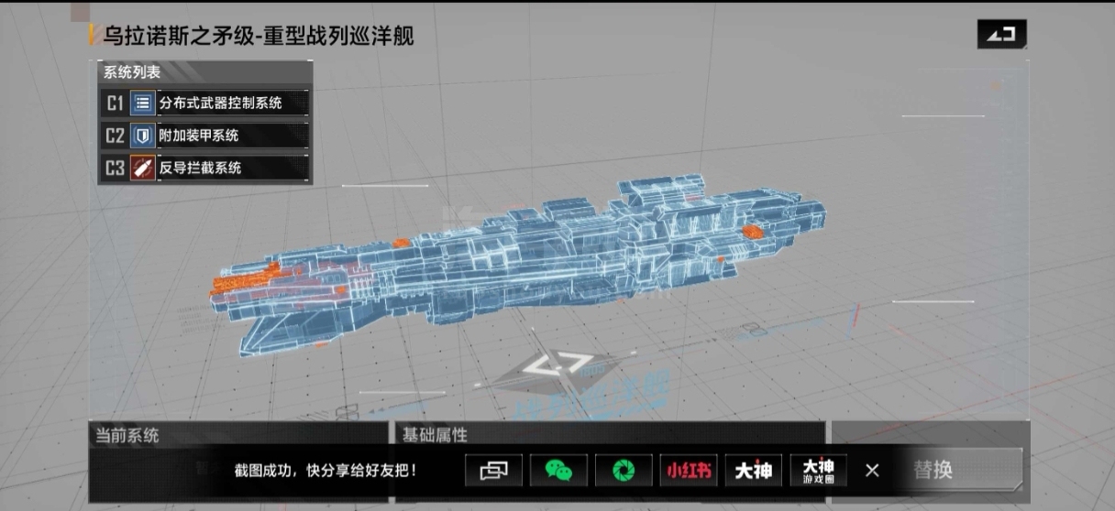
Task: Click the orange turret cluster at ship's bow
Action: (245, 278)
